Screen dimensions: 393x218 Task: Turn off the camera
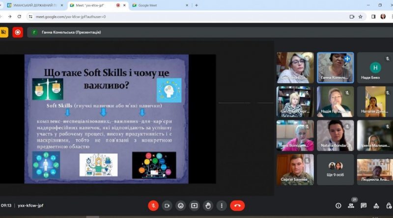point(167,206)
